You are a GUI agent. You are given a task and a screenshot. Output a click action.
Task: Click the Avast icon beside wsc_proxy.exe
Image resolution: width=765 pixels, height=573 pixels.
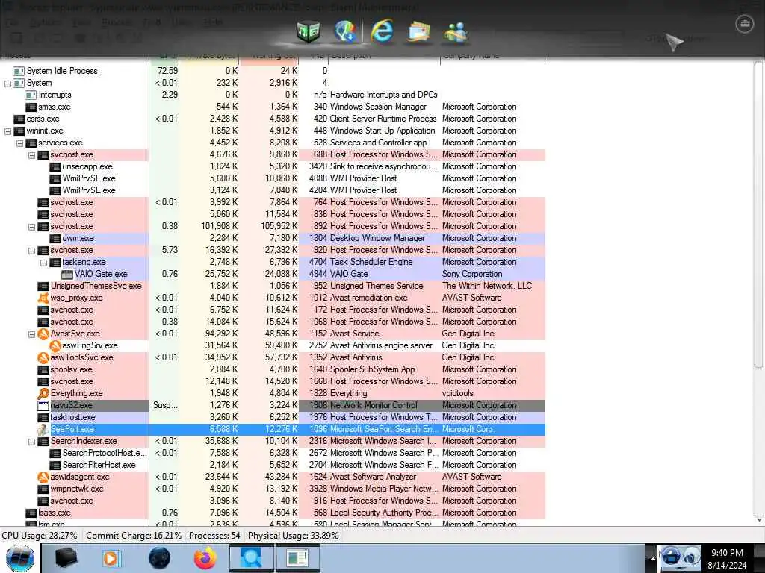coord(43,298)
